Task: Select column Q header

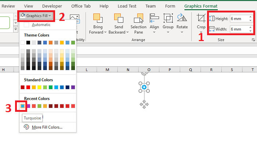Action: coord(190,70)
